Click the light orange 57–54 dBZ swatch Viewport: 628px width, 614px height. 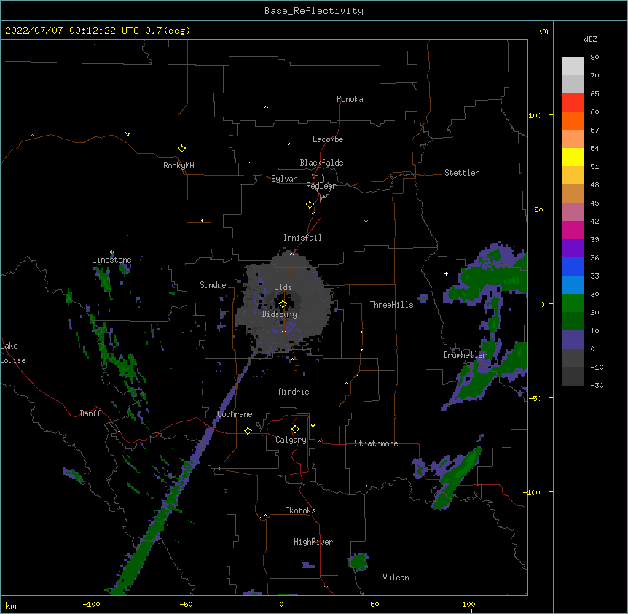tap(573, 139)
